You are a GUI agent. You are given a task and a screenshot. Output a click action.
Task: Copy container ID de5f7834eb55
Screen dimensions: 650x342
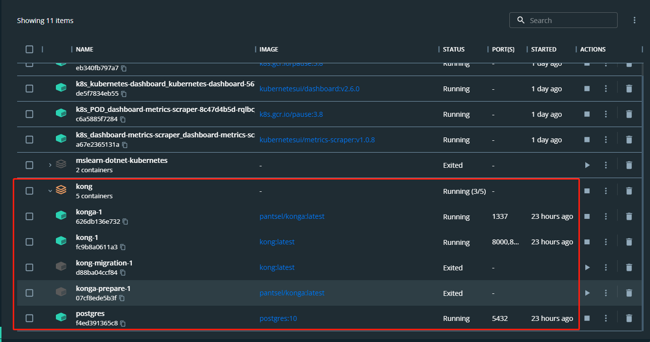click(124, 94)
